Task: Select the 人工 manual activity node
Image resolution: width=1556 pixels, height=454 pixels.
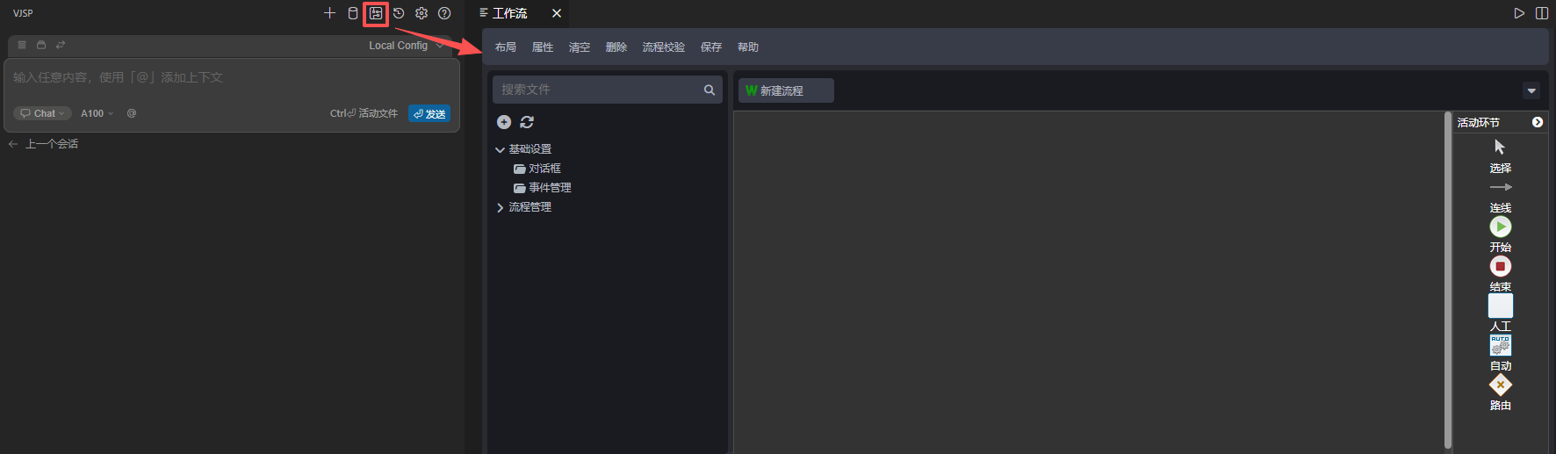Action: (x=1500, y=306)
